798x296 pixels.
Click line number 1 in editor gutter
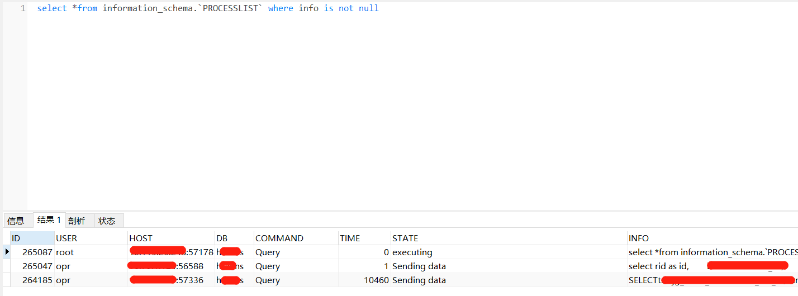click(23, 8)
